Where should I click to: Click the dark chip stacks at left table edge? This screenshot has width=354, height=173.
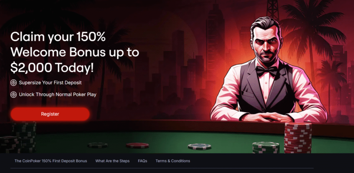point(18,138)
